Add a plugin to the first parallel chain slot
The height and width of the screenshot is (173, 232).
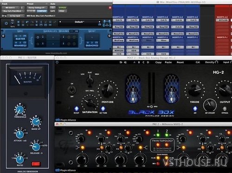coord(53,37)
